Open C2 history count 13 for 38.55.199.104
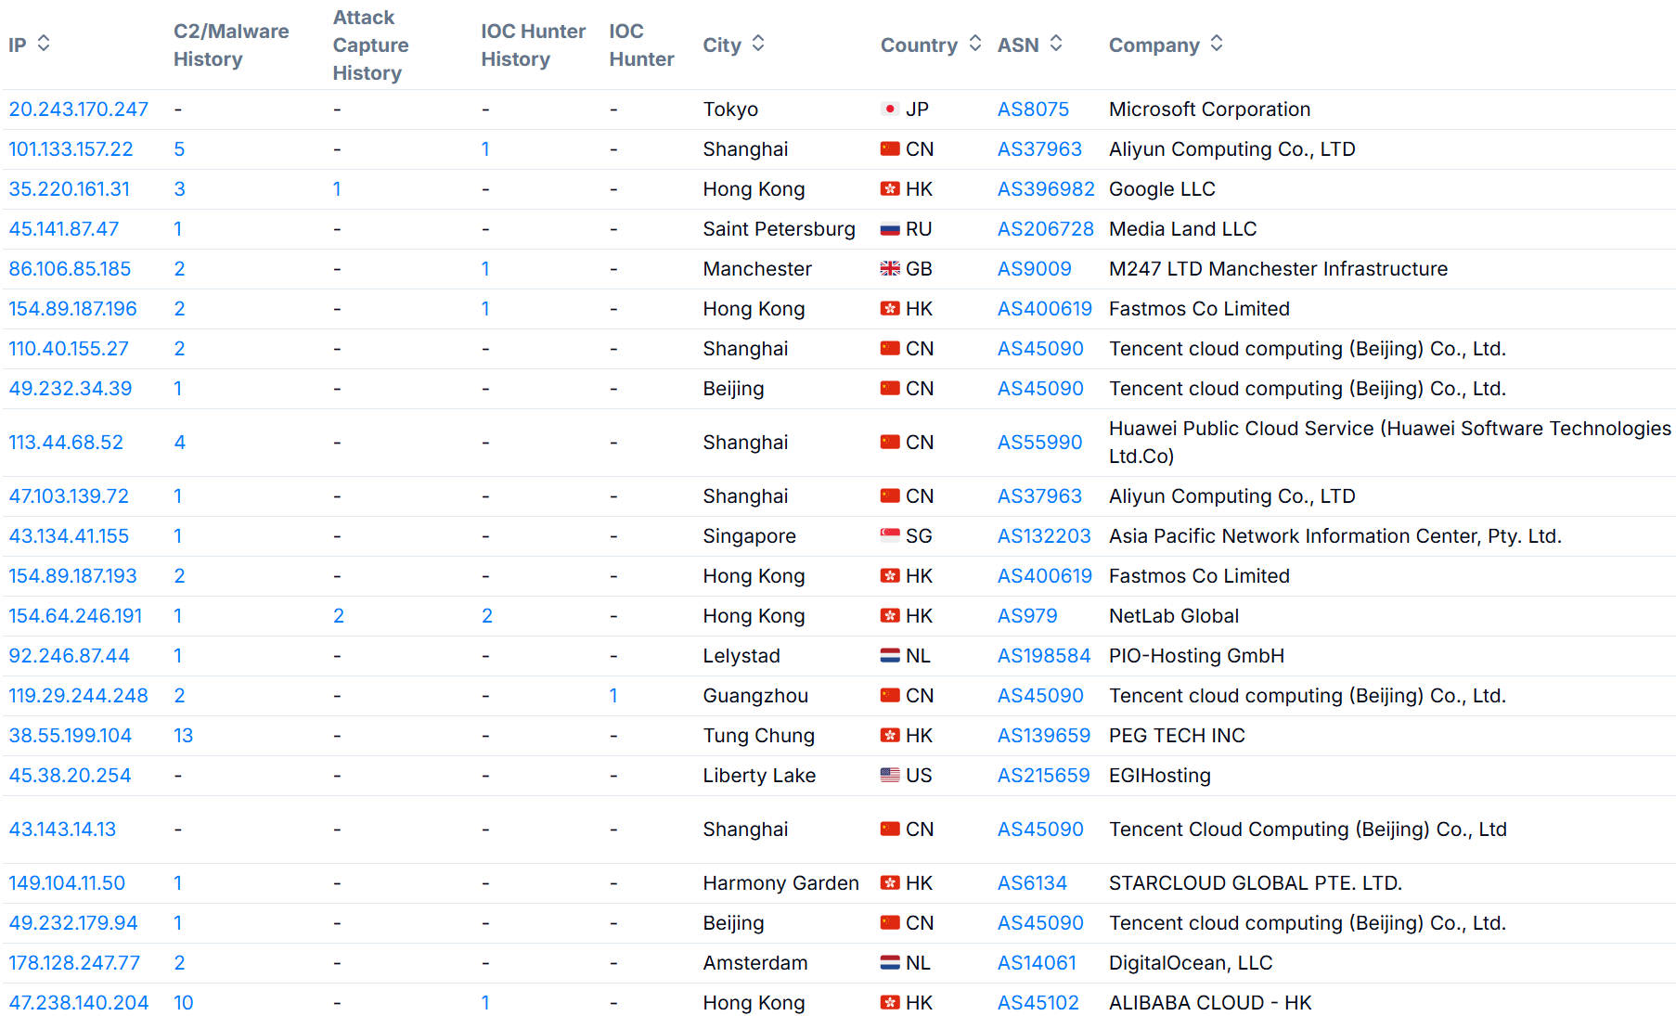1676x1016 pixels. [183, 735]
